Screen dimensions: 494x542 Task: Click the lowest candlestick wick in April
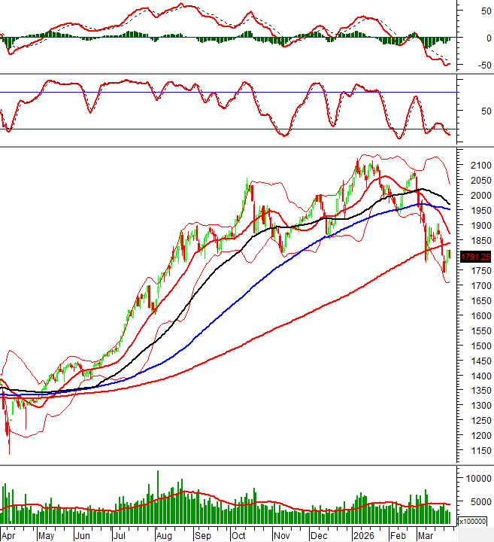click(9, 450)
